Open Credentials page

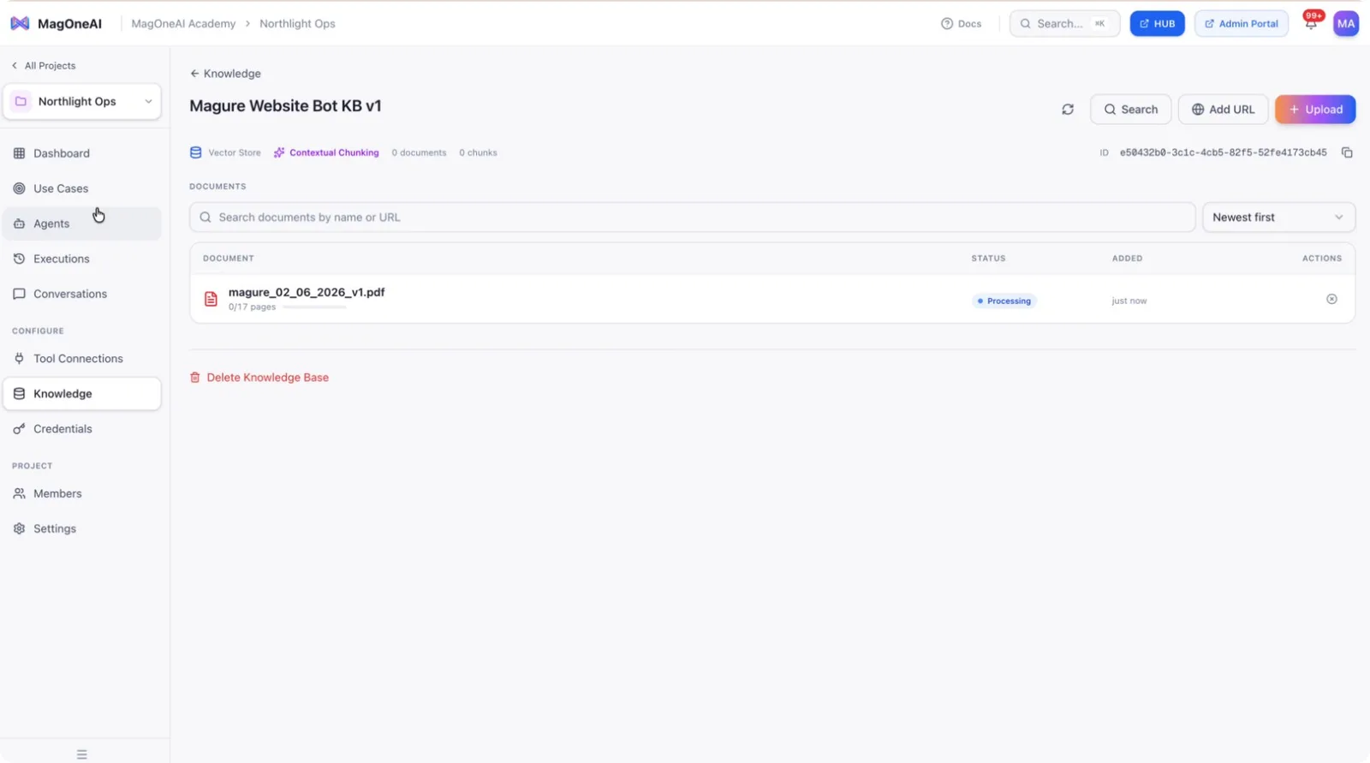[82, 429]
